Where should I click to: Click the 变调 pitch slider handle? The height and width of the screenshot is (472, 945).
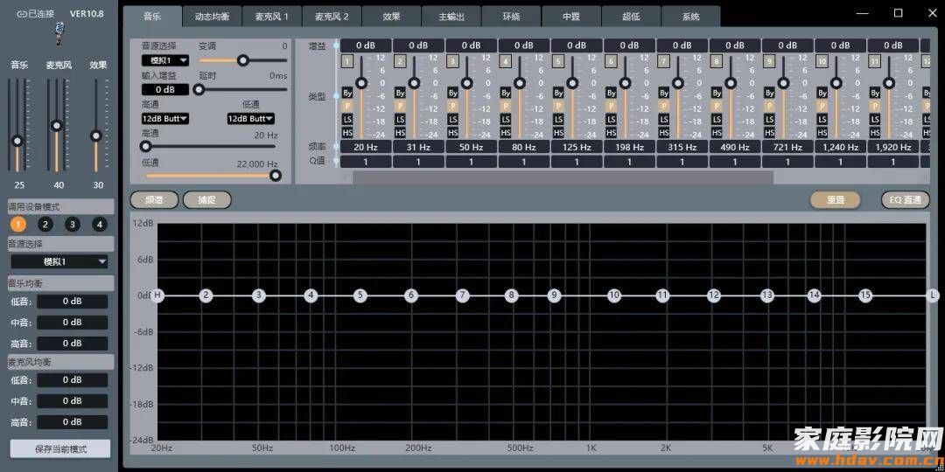[x=242, y=60]
